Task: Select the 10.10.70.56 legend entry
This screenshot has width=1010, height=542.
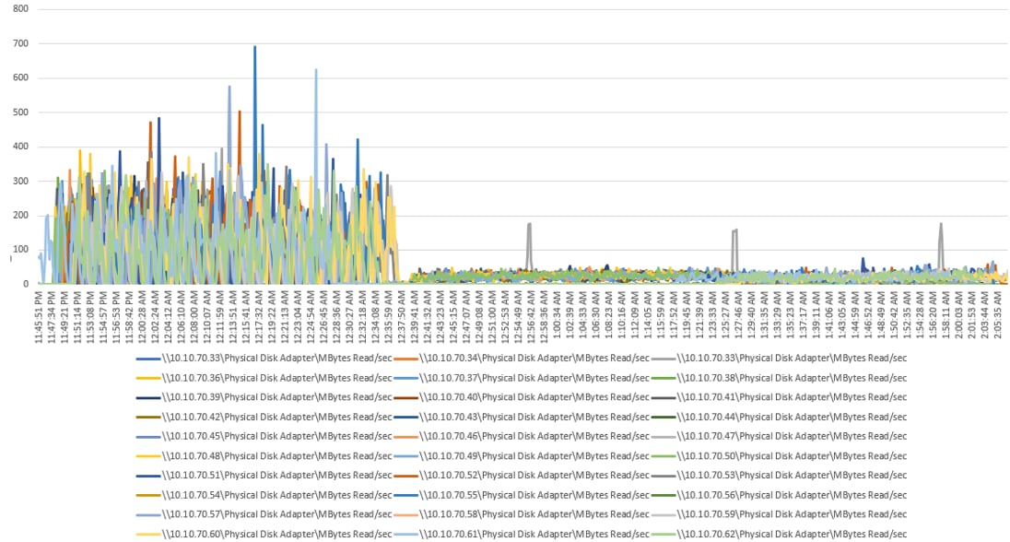Action: pyautogui.click(x=780, y=495)
